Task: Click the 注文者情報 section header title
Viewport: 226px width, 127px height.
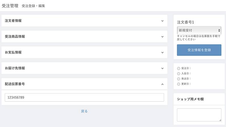Action: pos(13,21)
